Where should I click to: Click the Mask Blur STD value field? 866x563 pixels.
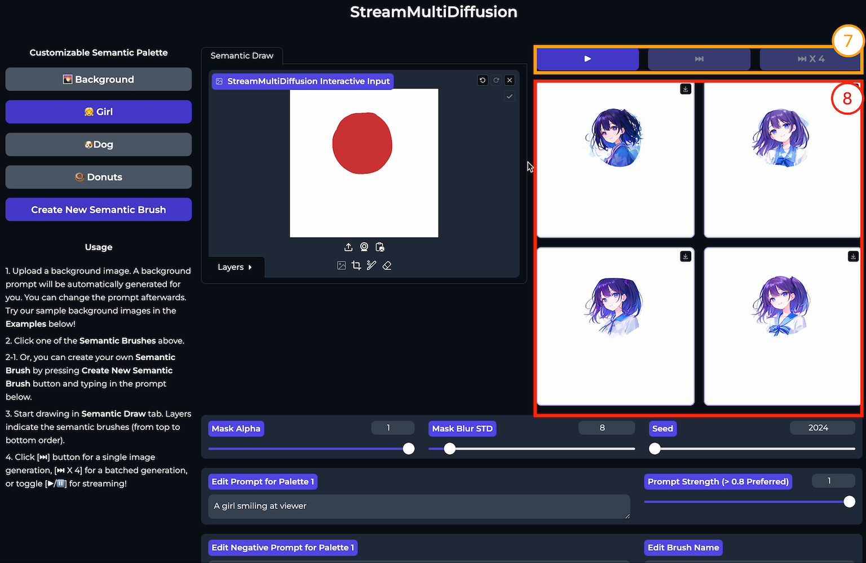pos(607,428)
